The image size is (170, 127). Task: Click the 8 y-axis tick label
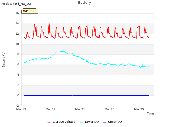coord(18,54)
